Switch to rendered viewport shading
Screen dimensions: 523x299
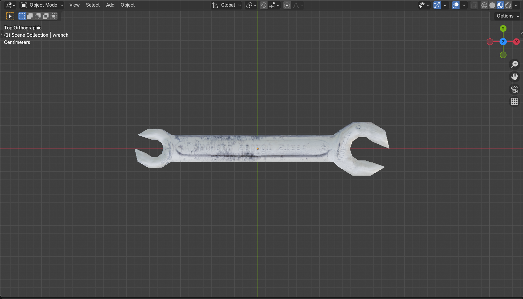508,5
